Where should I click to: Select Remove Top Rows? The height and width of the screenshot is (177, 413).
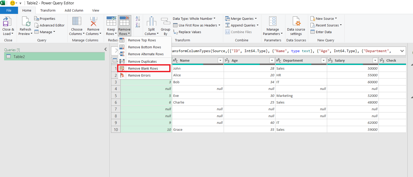(145, 40)
